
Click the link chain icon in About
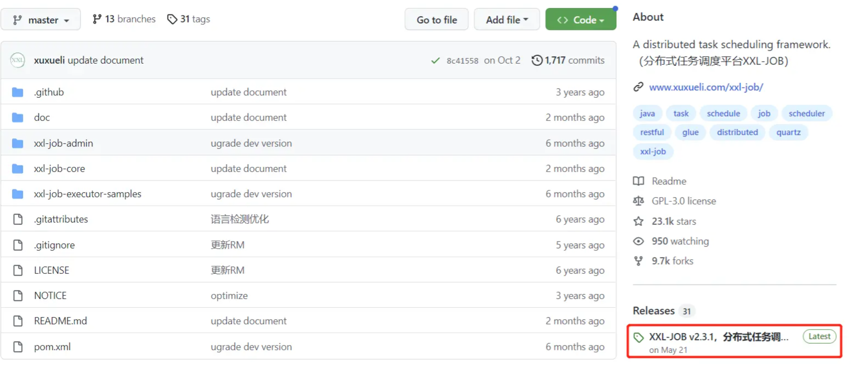(638, 87)
